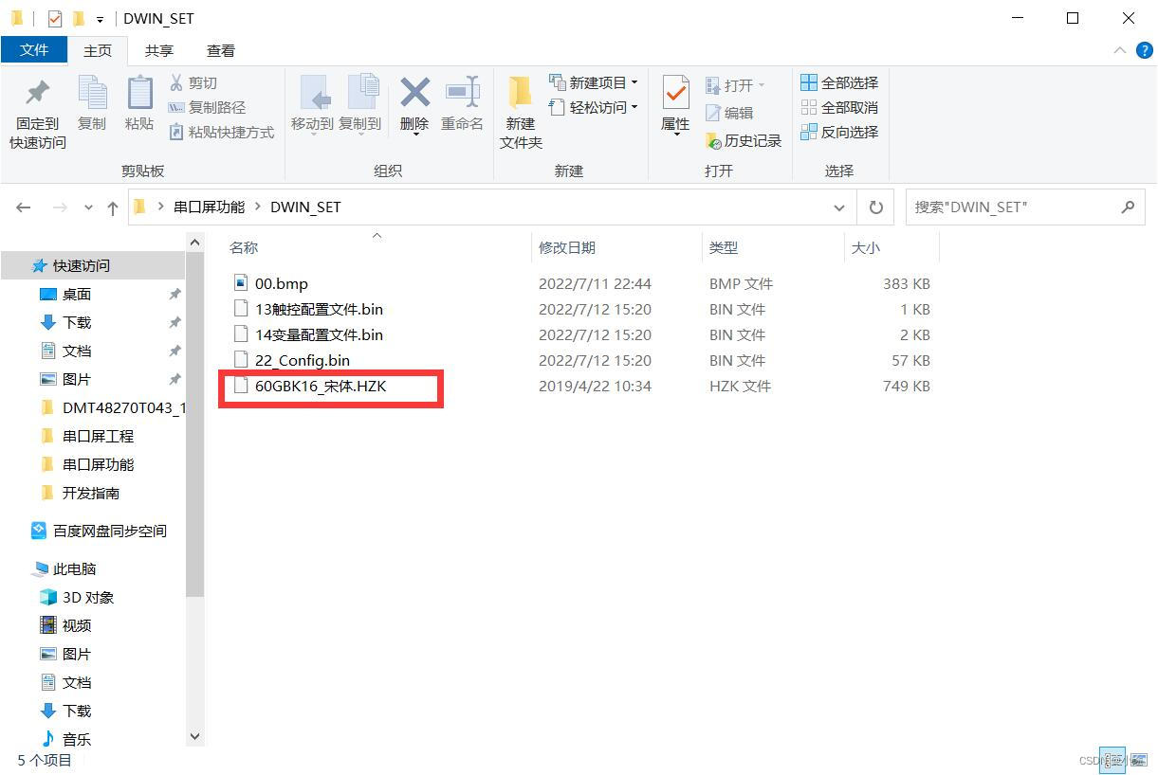Viewport: 1158px width, 775px height.
Task: Open pinned Desktop (桌面) in sidebar
Action: coord(77,294)
